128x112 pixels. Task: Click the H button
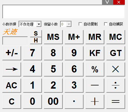36,41
